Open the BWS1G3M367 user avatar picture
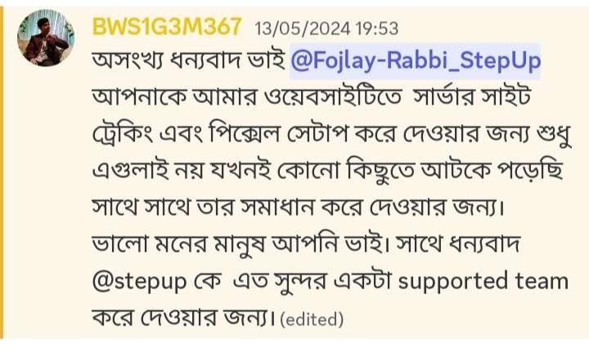 coord(46,38)
